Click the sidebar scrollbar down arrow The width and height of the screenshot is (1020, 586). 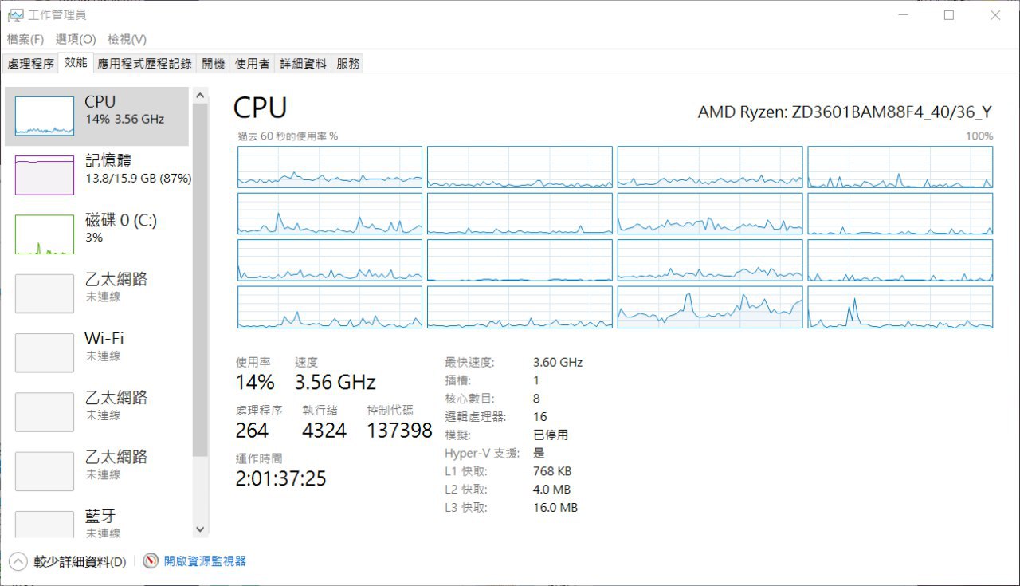(x=200, y=529)
